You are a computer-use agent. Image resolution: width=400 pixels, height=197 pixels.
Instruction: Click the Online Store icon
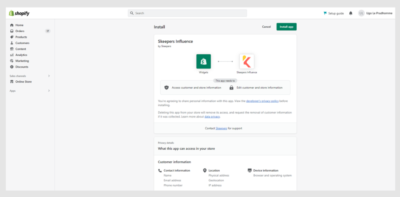tap(12, 82)
